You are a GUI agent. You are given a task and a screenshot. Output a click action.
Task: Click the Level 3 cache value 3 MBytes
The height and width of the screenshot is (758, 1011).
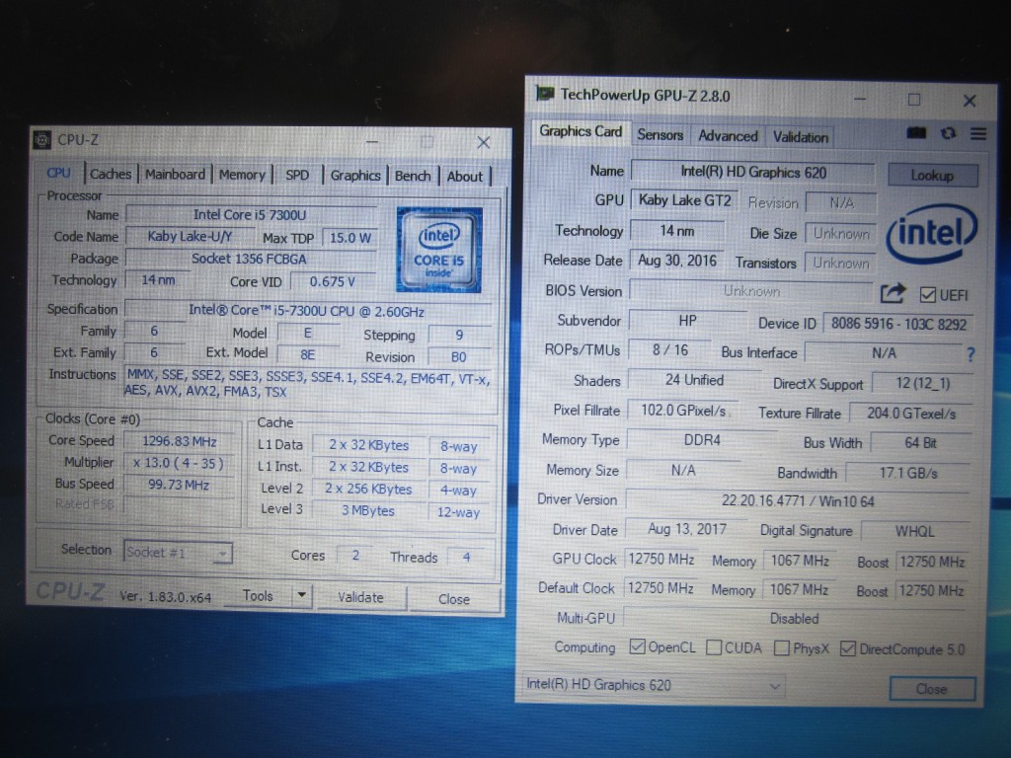(368, 510)
